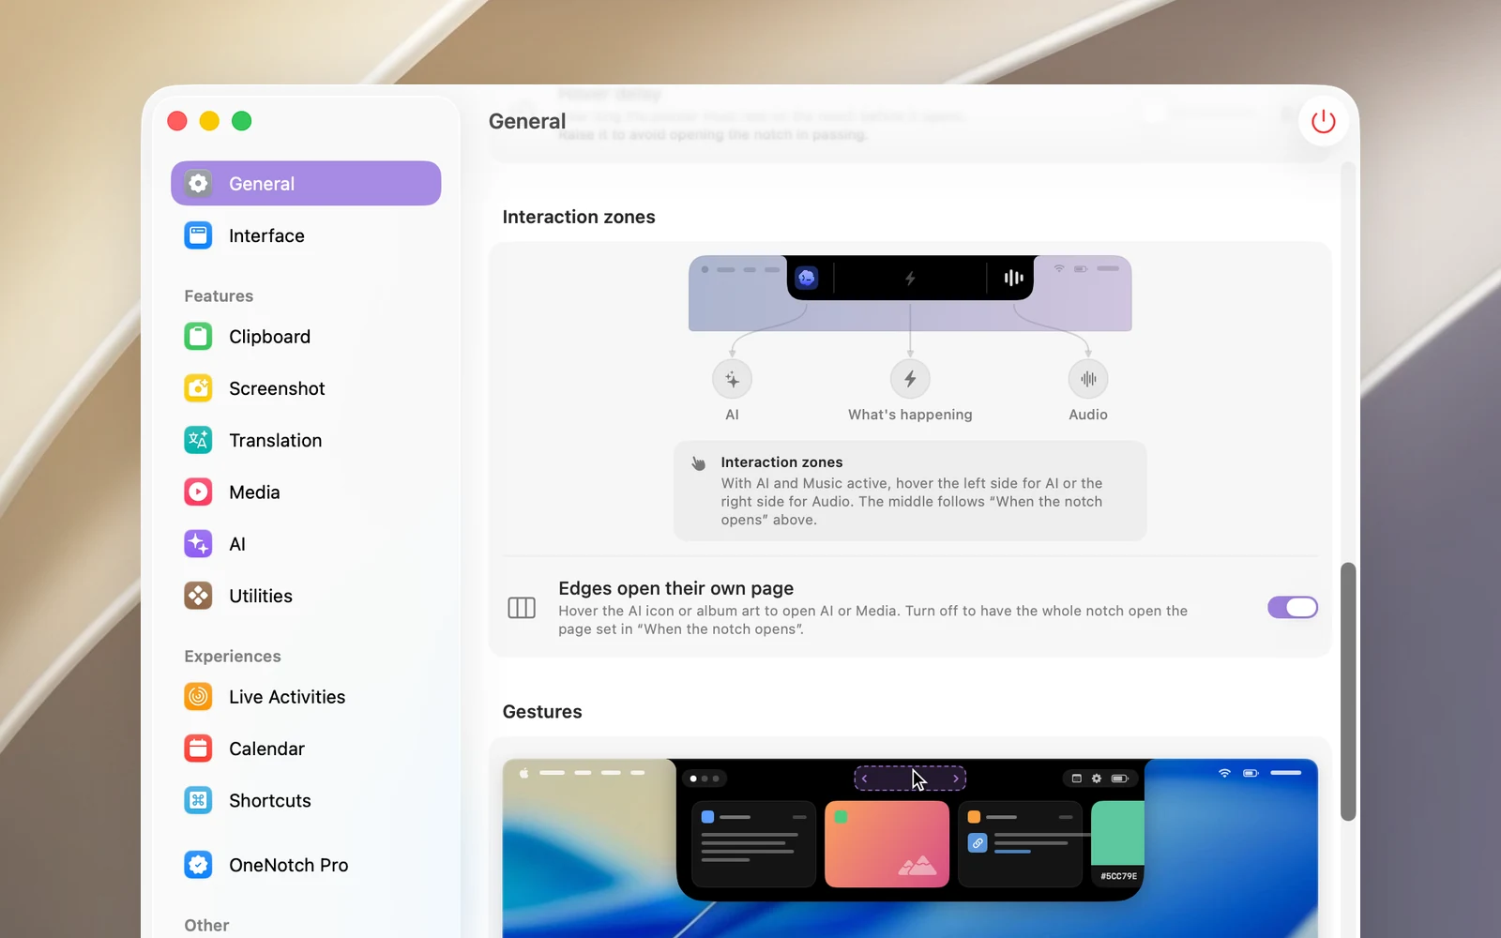The height and width of the screenshot is (938, 1501).
Task: Click the audio bars icon in the notch preview
Action: coord(1013,278)
